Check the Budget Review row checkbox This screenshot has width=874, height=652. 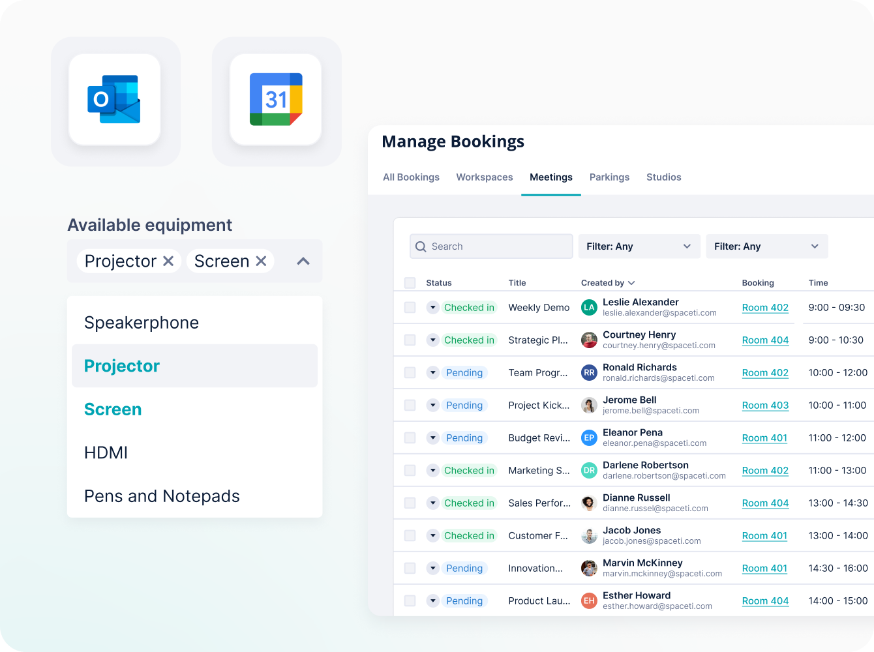click(x=410, y=437)
